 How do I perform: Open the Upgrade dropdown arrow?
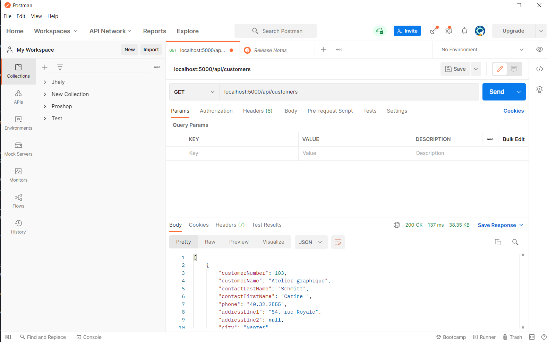coord(541,31)
